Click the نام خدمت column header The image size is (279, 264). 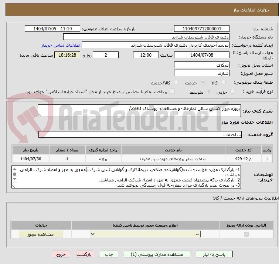(173, 150)
